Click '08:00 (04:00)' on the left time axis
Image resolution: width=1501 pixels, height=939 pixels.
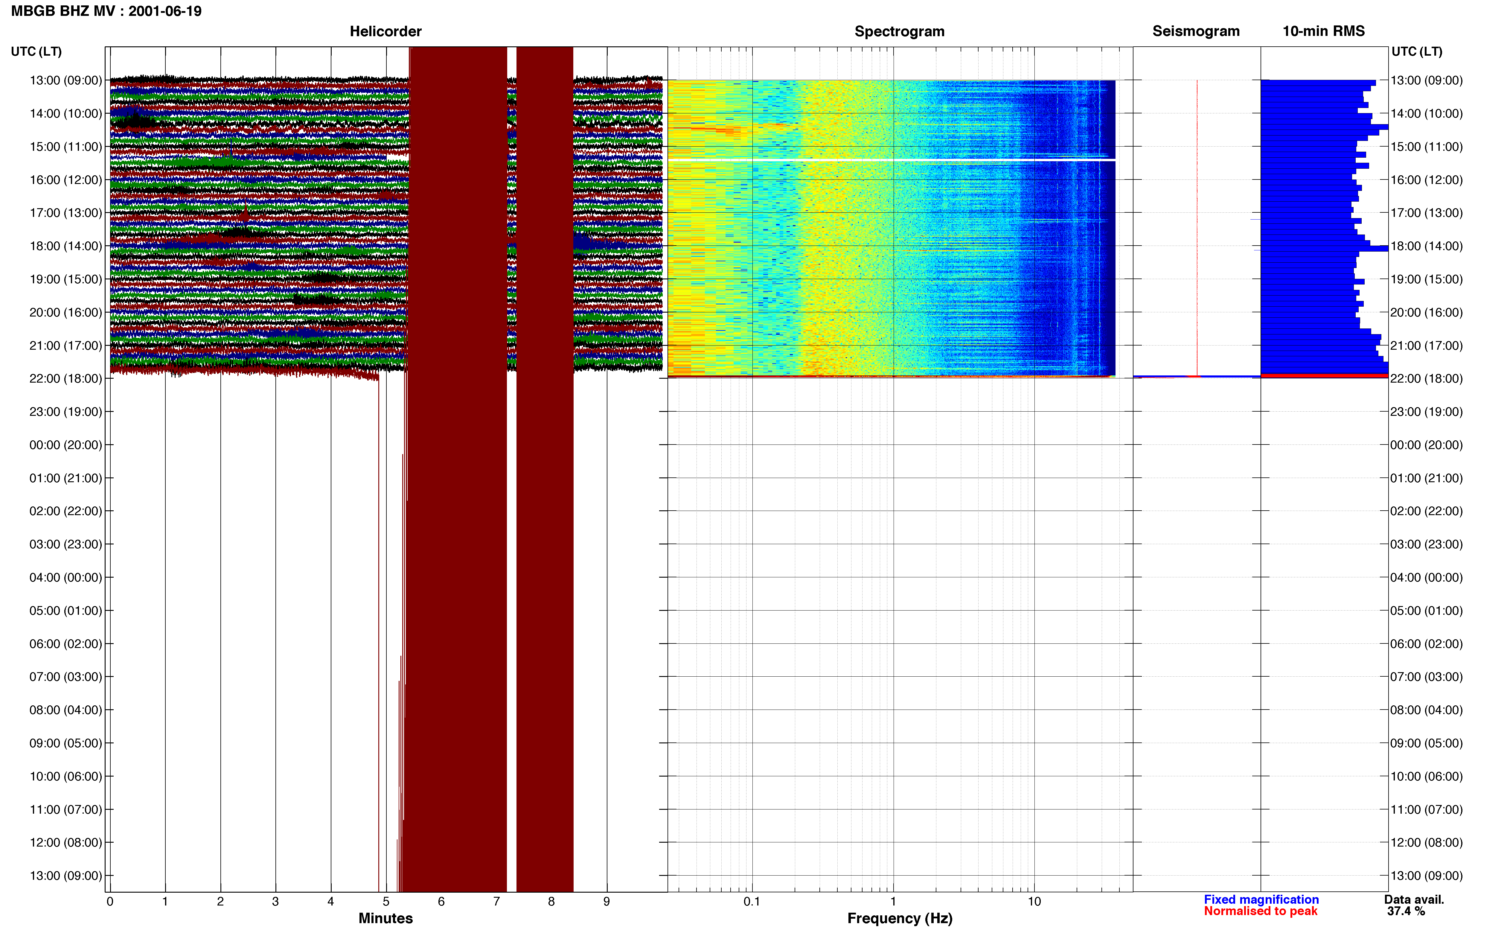(x=66, y=710)
